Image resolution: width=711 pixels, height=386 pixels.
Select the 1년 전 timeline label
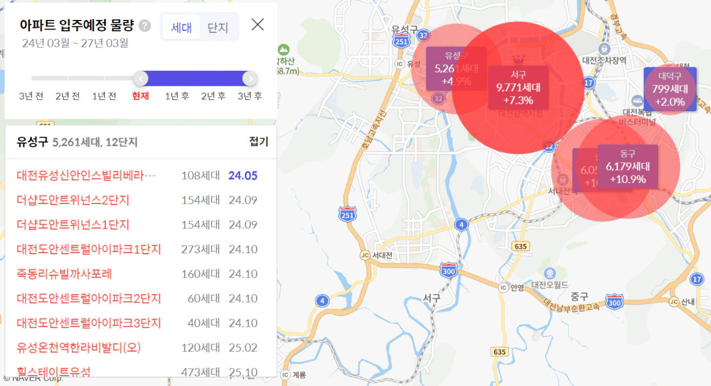click(104, 96)
